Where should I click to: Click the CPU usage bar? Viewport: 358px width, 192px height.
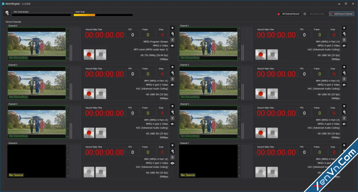tap(42, 15)
